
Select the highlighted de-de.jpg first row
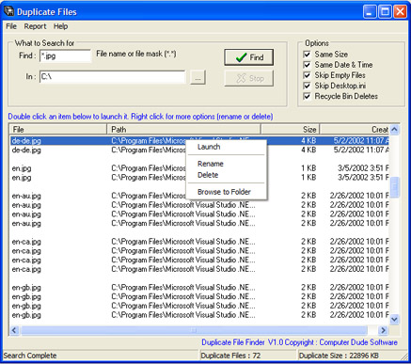(x=199, y=141)
